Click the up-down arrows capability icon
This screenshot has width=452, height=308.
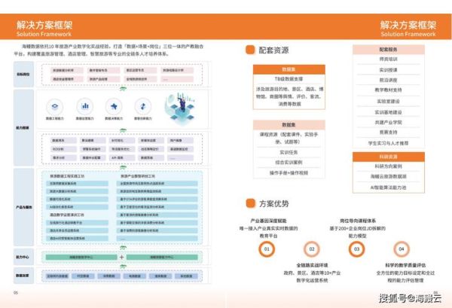[143, 107]
